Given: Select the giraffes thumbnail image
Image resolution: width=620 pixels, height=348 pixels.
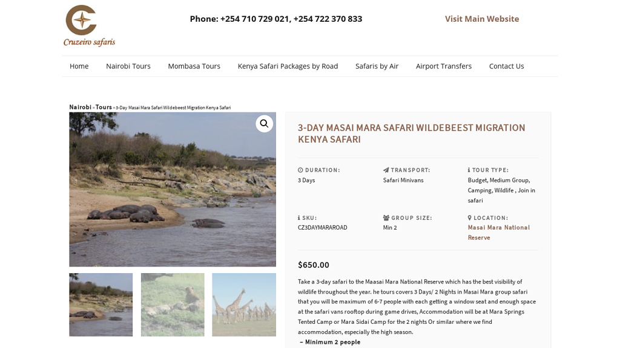Looking at the screenshot, I should click(x=244, y=304).
